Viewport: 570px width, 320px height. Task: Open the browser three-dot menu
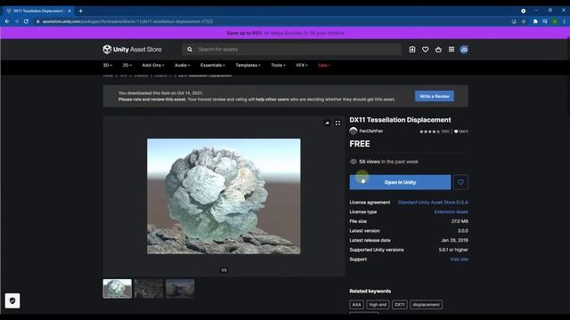pyautogui.click(x=564, y=21)
